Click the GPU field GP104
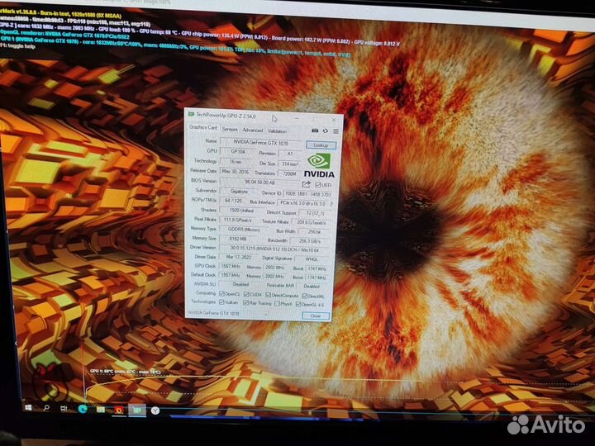This screenshot has height=446, width=595. (238, 151)
